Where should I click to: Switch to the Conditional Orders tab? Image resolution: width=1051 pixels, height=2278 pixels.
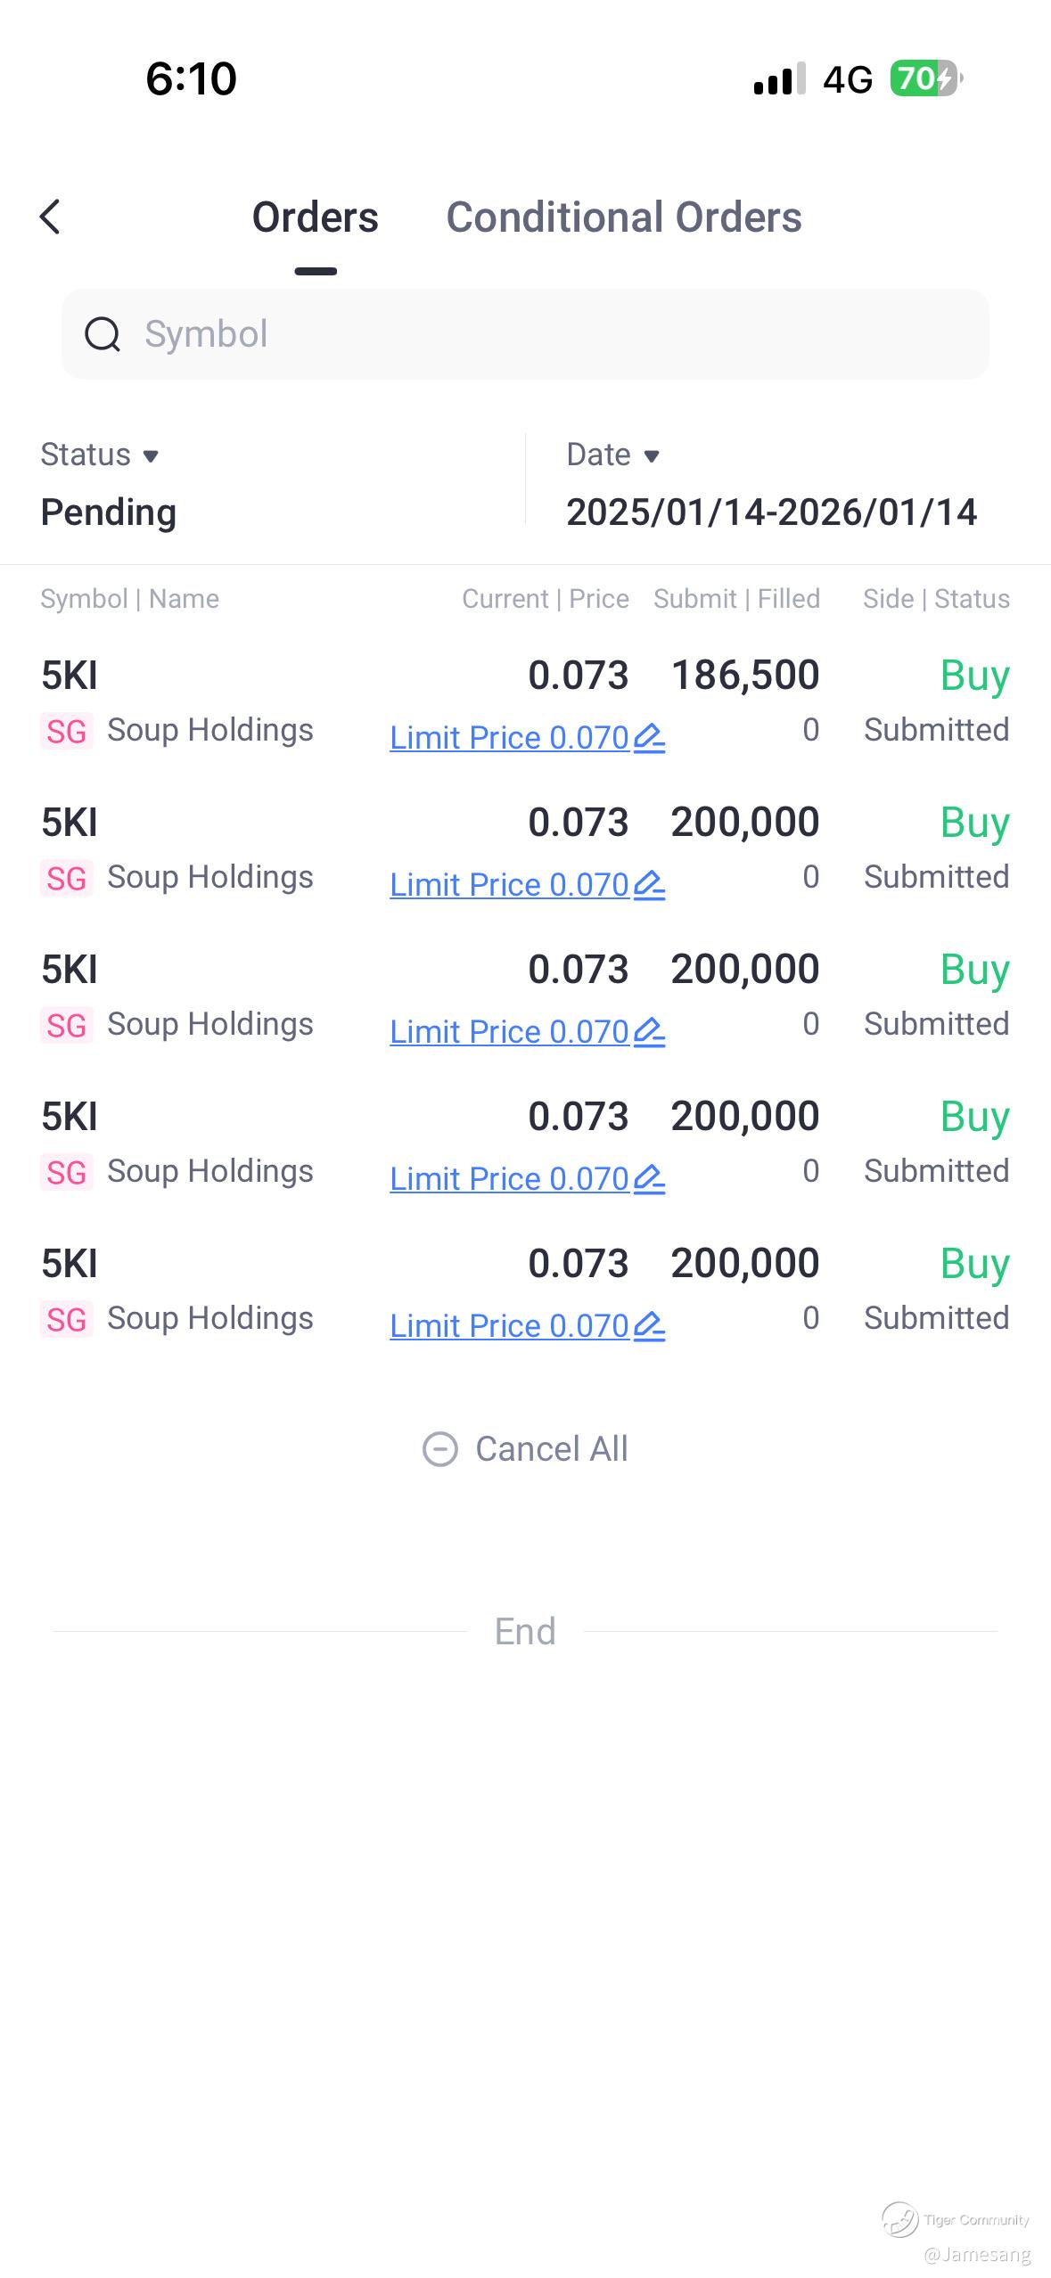tap(623, 217)
